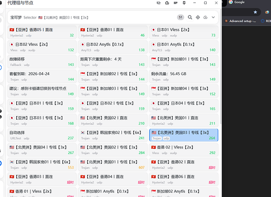Select node 新加坡02 Anytls【0.1x】
The image size is (271, 197).
point(184,192)
